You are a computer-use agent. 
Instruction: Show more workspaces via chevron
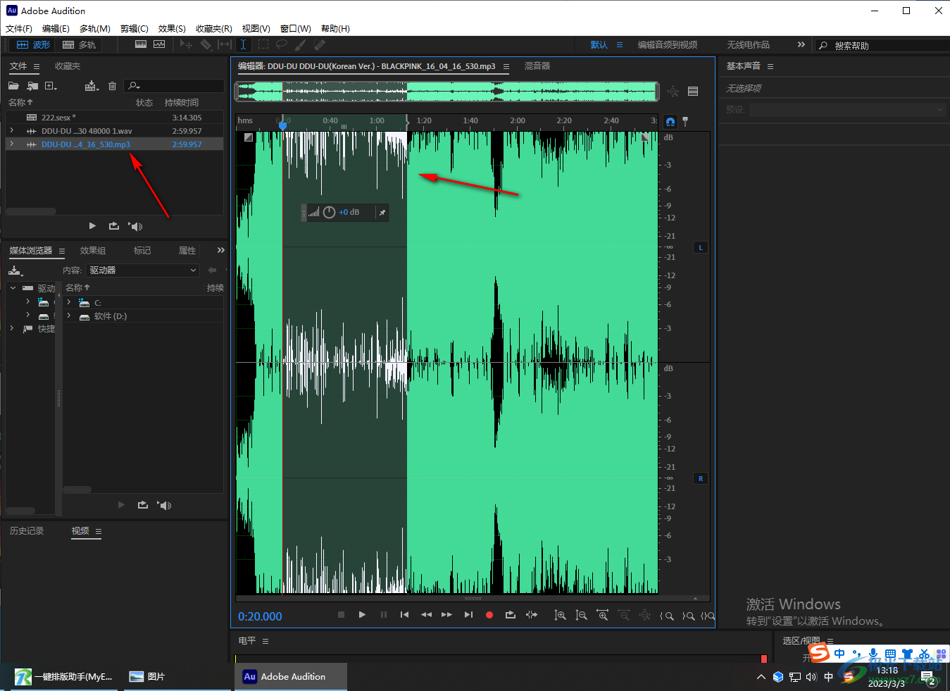[x=801, y=44]
